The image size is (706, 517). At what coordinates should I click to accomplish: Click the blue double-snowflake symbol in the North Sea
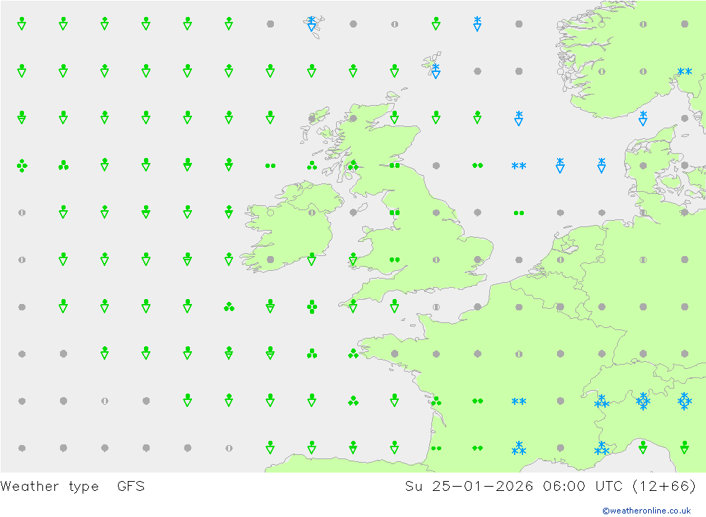(519, 166)
